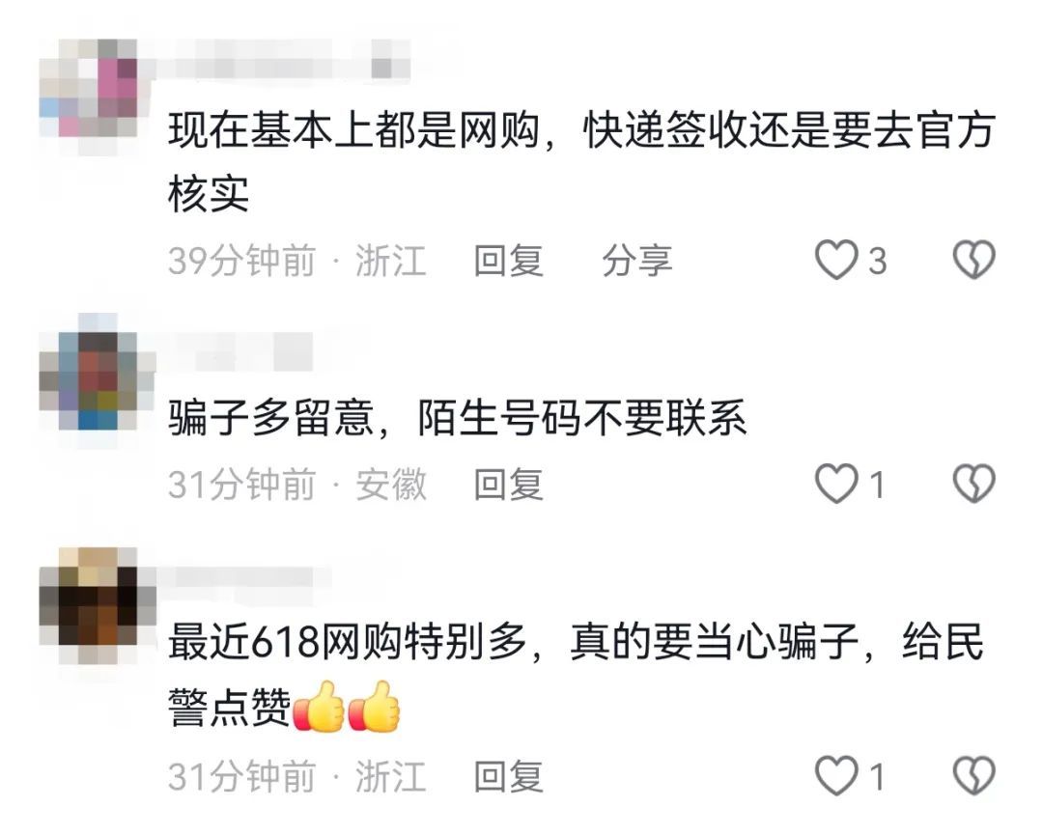1043x835 pixels.
Task: Select comment text starting 现在基本上都是网购
Action: tap(581, 162)
